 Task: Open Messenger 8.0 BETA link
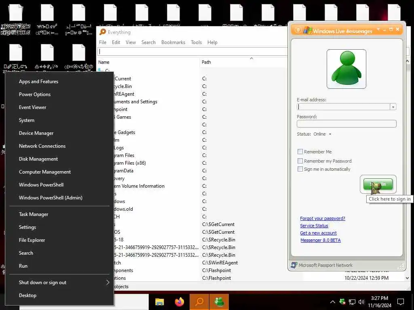tap(320, 240)
